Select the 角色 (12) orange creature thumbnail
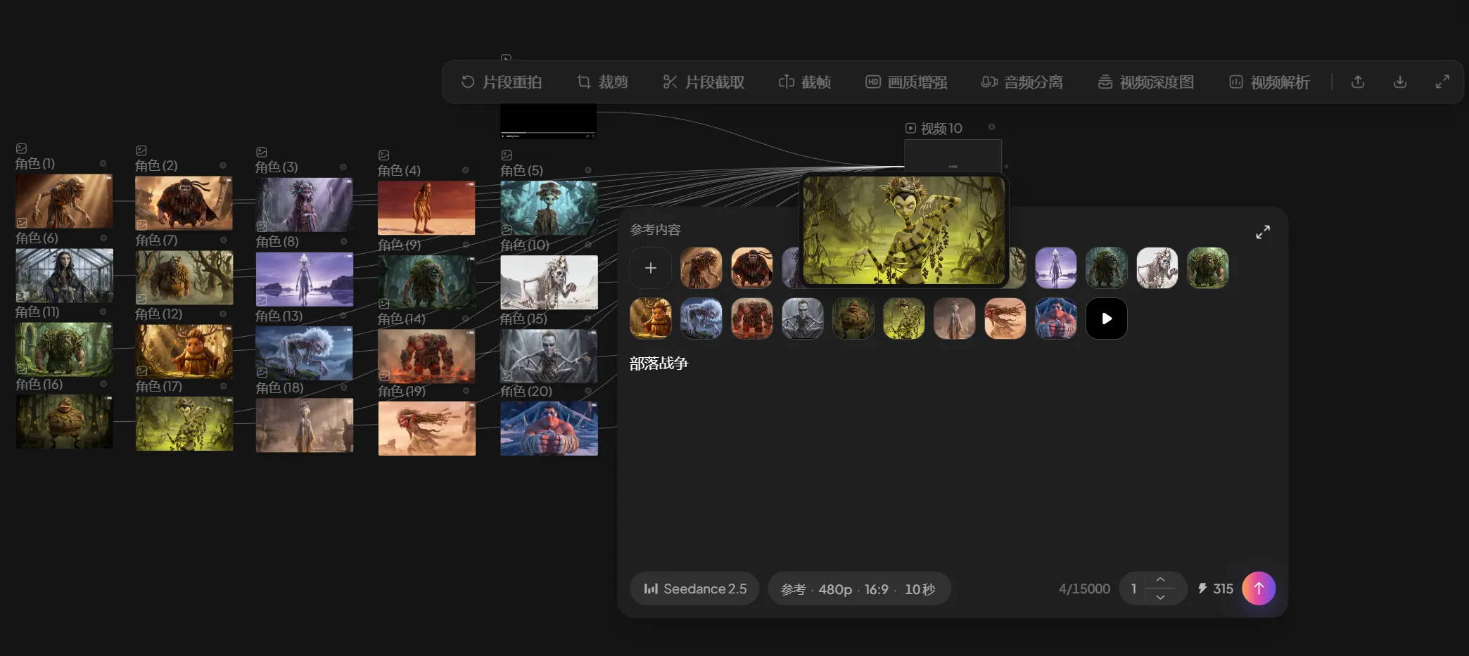The height and width of the screenshot is (656, 1469). (x=184, y=352)
